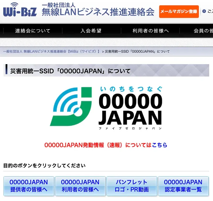Click 00000JAPAN 認定事業者一覧 button

[x=183, y=186]
